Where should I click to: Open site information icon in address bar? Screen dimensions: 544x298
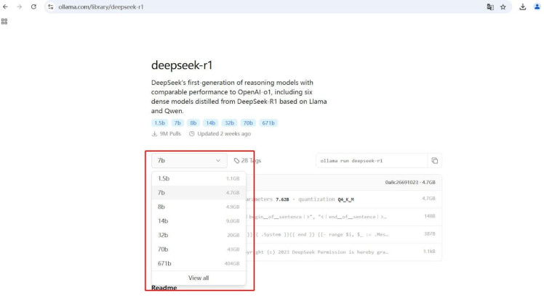[x=51, y=7]
